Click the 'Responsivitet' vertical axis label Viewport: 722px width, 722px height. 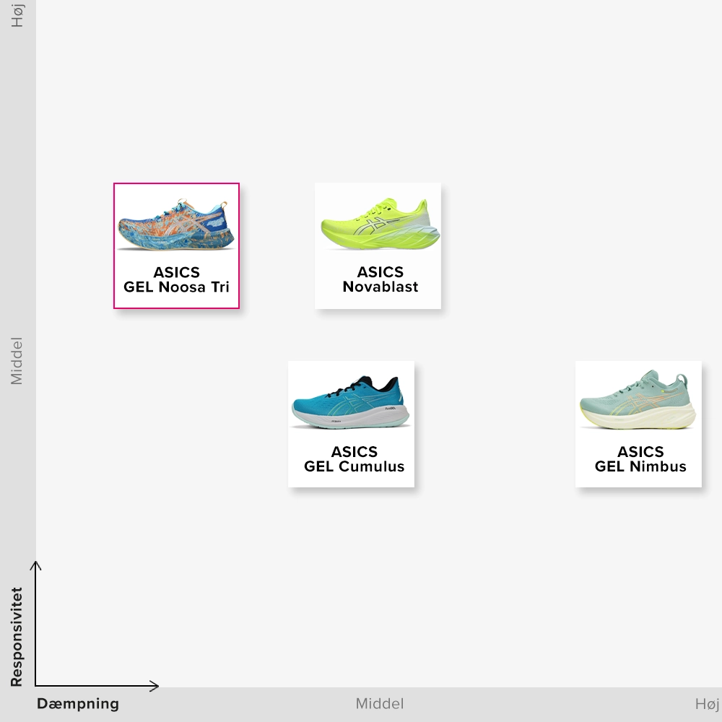17,637
